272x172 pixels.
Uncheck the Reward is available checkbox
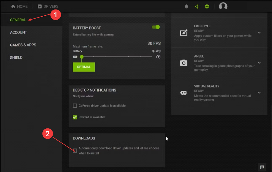75,117
